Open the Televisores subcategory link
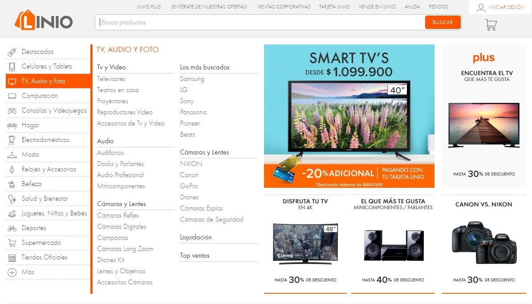 tap(111, 79)
